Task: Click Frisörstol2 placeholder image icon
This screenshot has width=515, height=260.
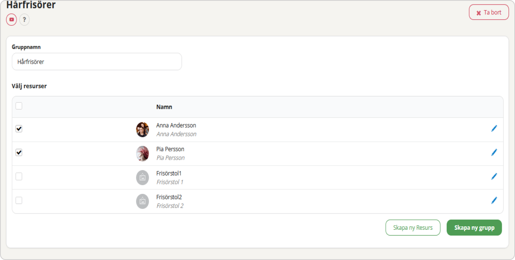Action: tap(142, 201)
